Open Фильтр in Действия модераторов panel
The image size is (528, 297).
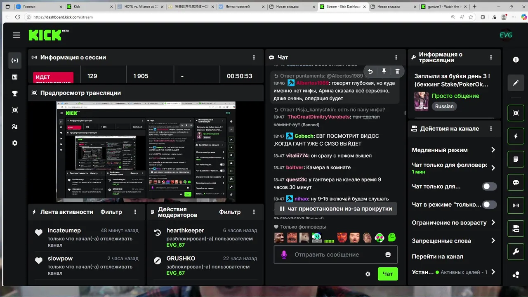[230, 212]
